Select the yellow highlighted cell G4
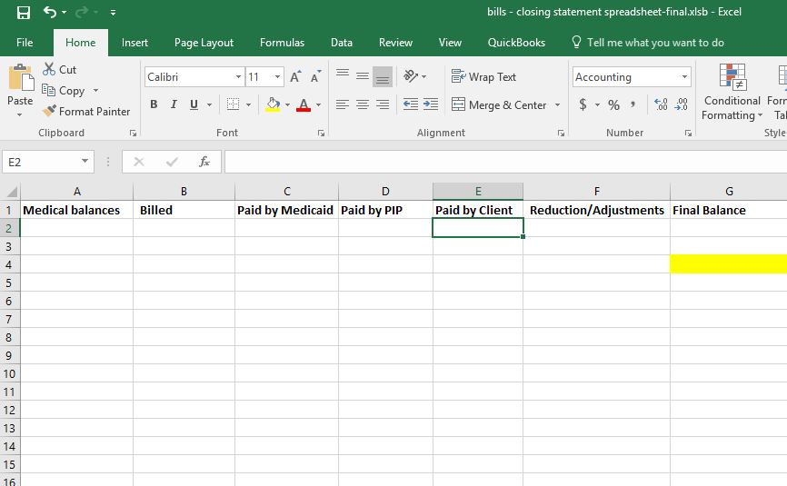 click(729, 264)
